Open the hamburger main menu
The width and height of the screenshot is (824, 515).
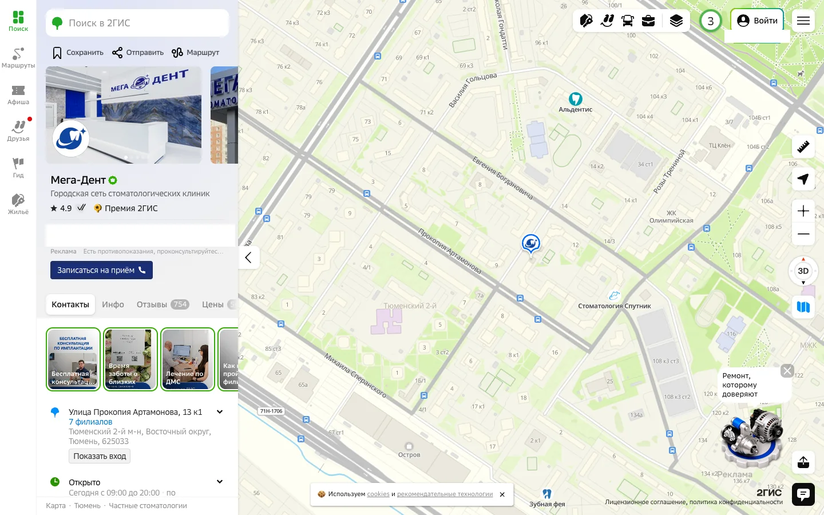point(803,21)
